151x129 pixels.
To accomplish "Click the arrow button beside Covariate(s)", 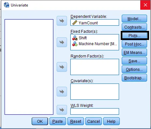I will tap(62, 92).
